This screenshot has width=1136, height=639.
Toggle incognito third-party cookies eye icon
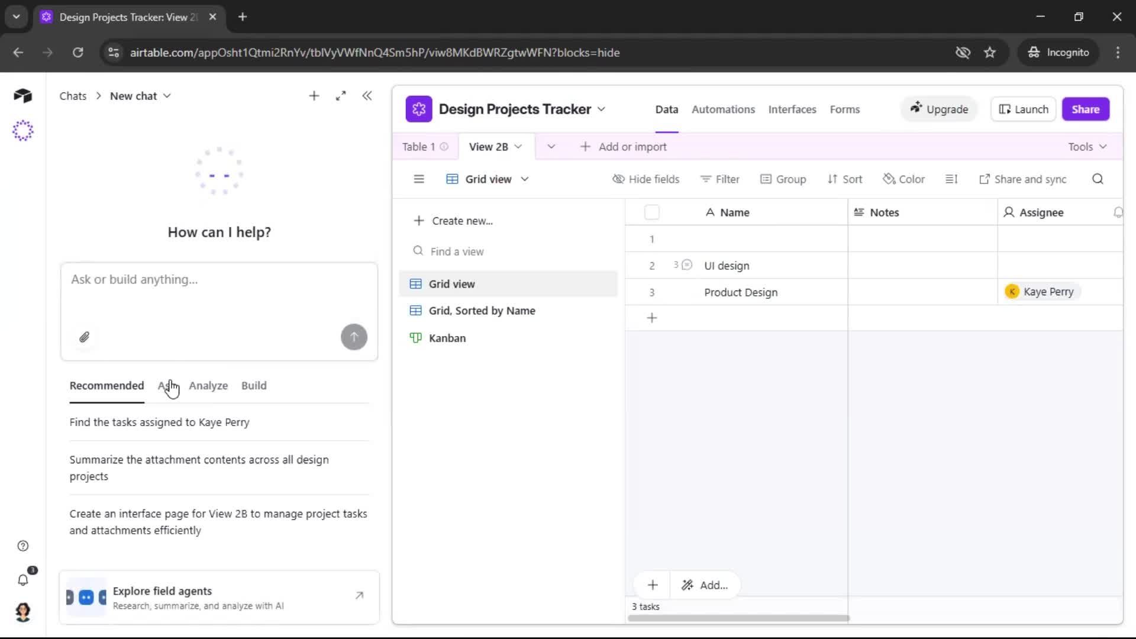pos(963,52)
